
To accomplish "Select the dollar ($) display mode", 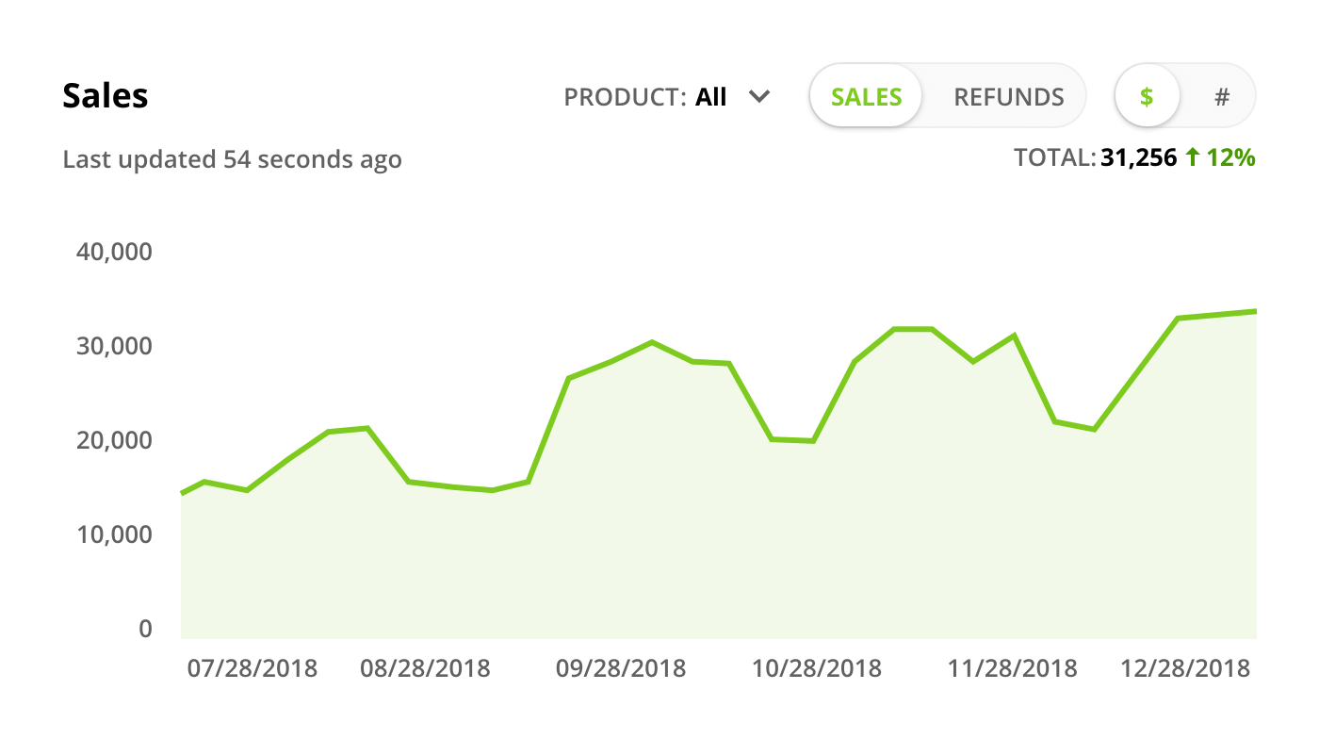I will pos(1147,95).
